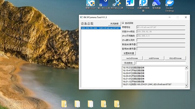Select log line 16:20:45 开始扫描设备

pyautogui.click(x=153, y=76)
